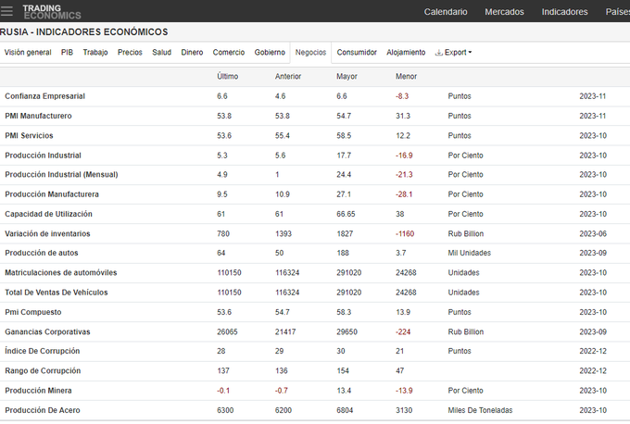Select the Negocios tab
Viewport: 630px width, 424px height.
pyautogui.click(x=310, y=52)
